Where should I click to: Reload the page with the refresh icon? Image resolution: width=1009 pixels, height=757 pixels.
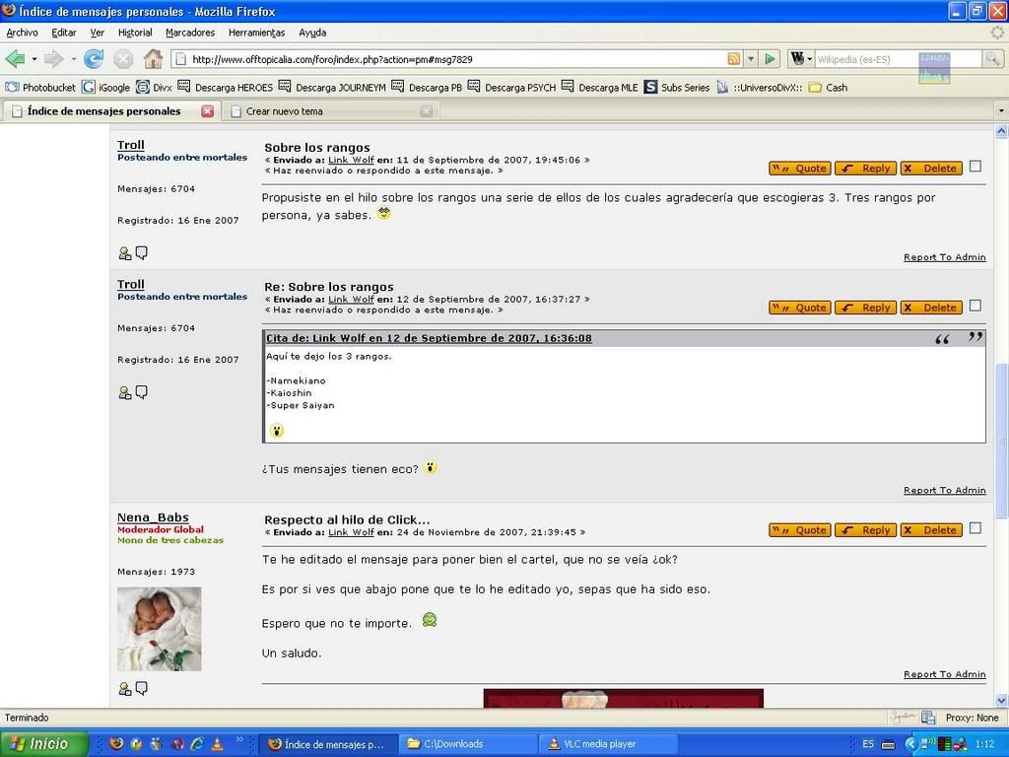coord(94,59)
